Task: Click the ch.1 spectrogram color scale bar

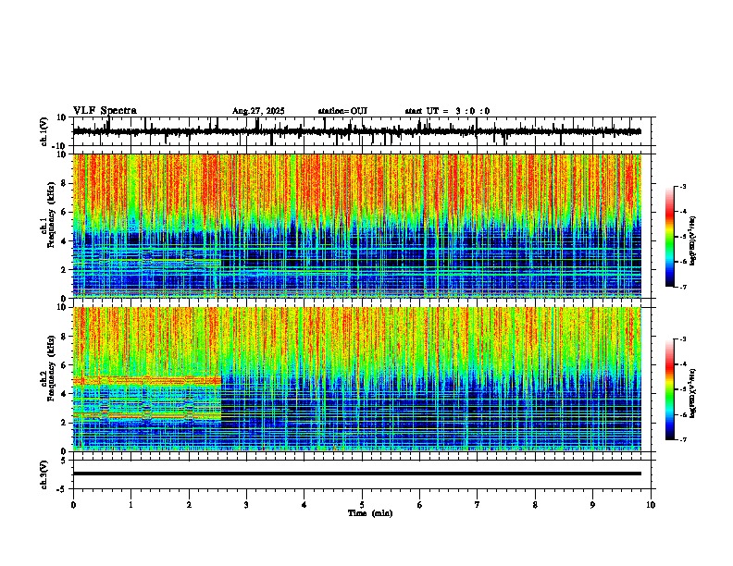Action: (669, 237)
